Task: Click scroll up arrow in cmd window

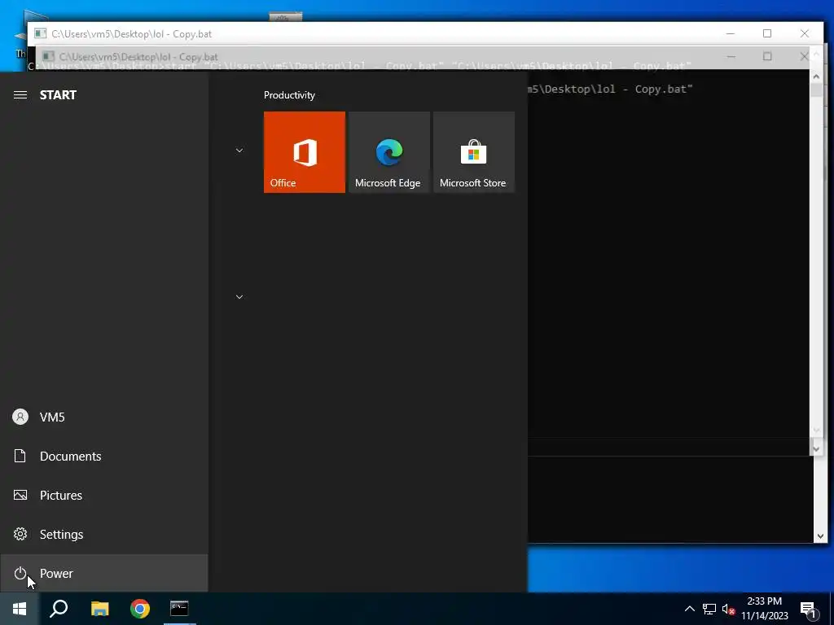Action: point(816,77)
